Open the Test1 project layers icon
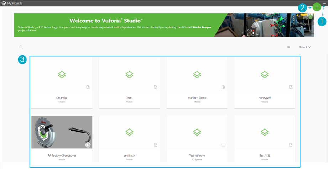This screenshot has height=169, width=328. pos(129,75)
